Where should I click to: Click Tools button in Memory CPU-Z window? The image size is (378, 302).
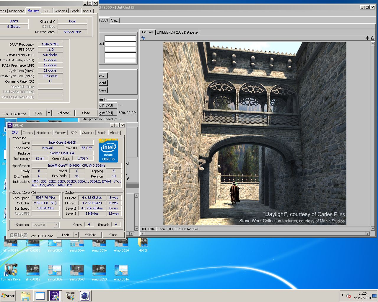coord(38,113)
